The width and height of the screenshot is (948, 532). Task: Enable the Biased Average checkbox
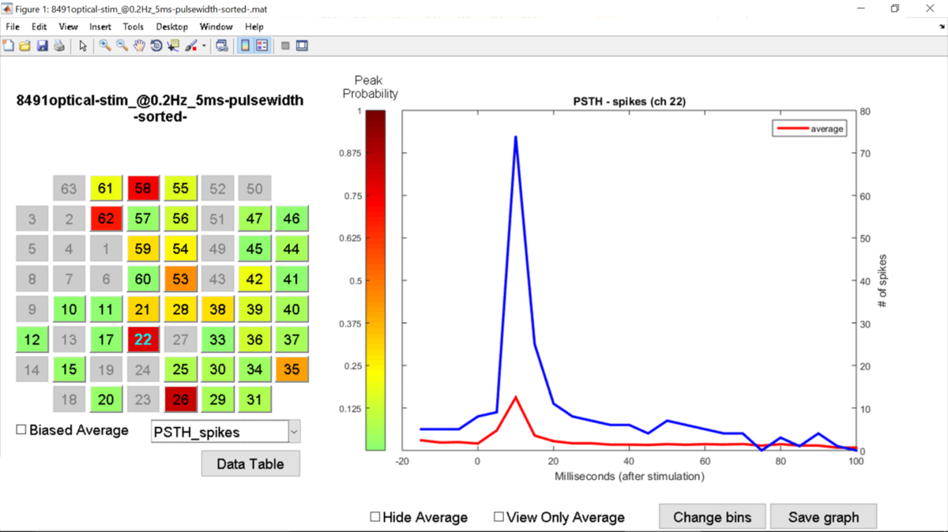click(x=22, y=430)
